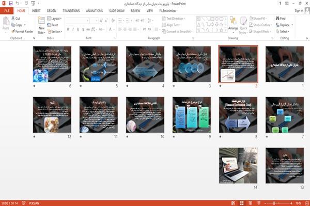Clear all text formatting
Screen dimensions: 310x206
click(x=113, y=21)
